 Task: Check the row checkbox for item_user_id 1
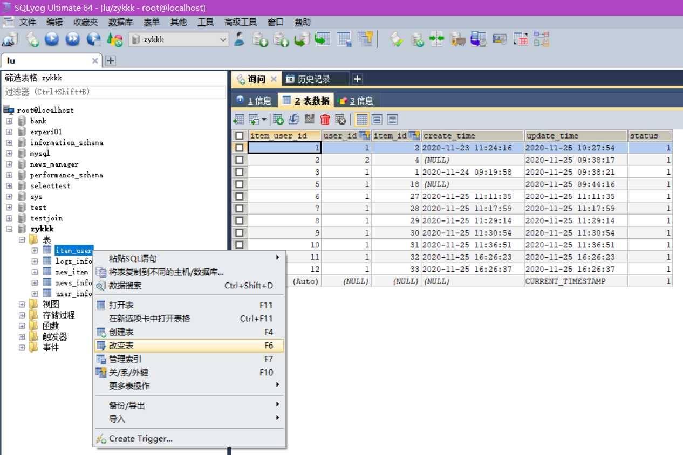(x=239, y=148)
